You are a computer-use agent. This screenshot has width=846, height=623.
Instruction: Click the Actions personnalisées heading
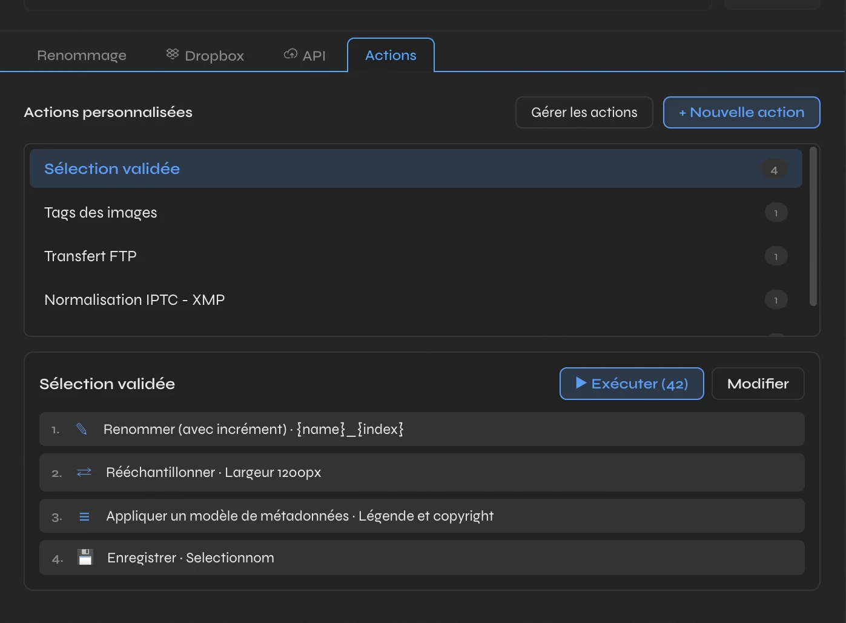tap(108, 112)
